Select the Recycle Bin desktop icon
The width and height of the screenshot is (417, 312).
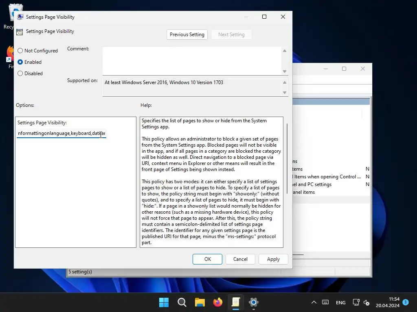point(9,16)
